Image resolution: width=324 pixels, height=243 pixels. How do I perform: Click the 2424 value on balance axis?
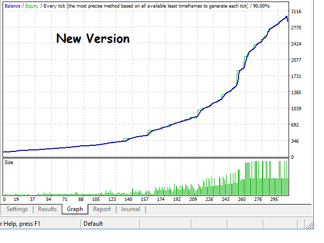click(x=296, y=44)
